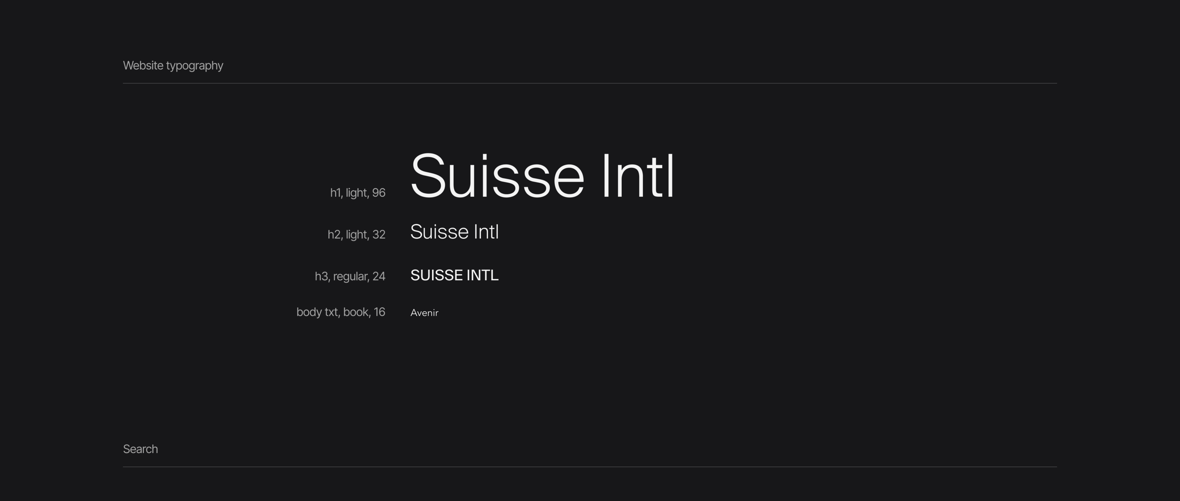Select the "h3, regular, 24" label
The image size is (1180, 501).
pos(350,276)
